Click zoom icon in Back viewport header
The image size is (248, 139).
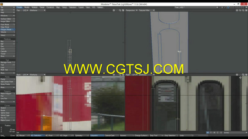(x=120, y=75)
